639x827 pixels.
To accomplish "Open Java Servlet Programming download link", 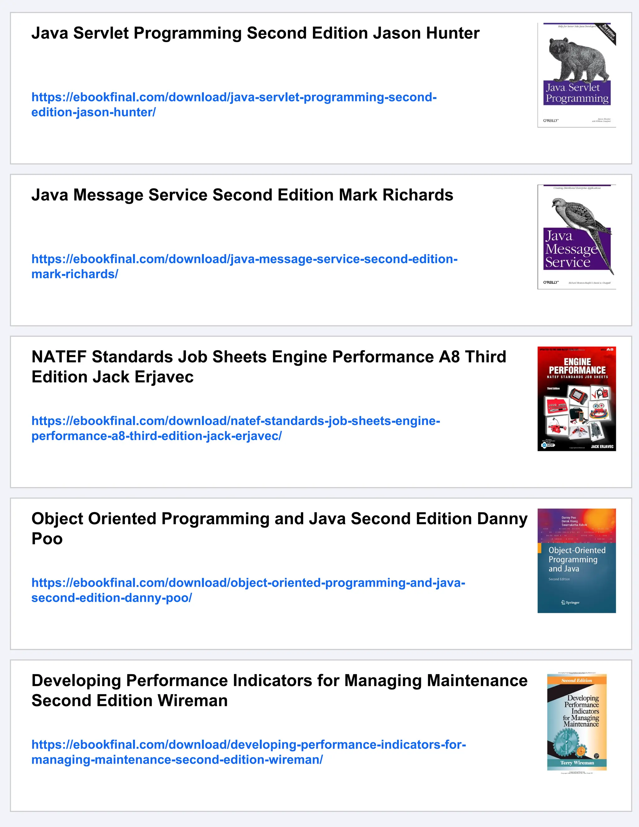I will click(x=234, y=97).
